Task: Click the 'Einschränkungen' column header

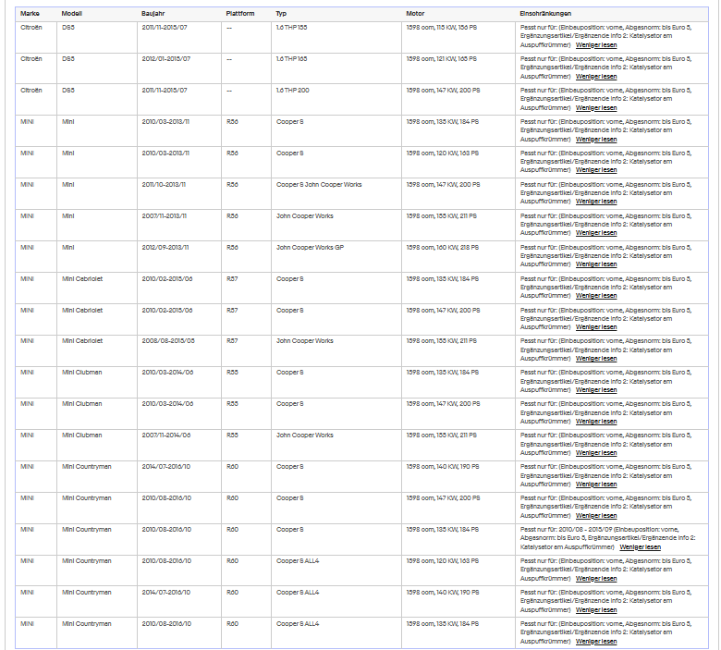Action: point(545,14)
